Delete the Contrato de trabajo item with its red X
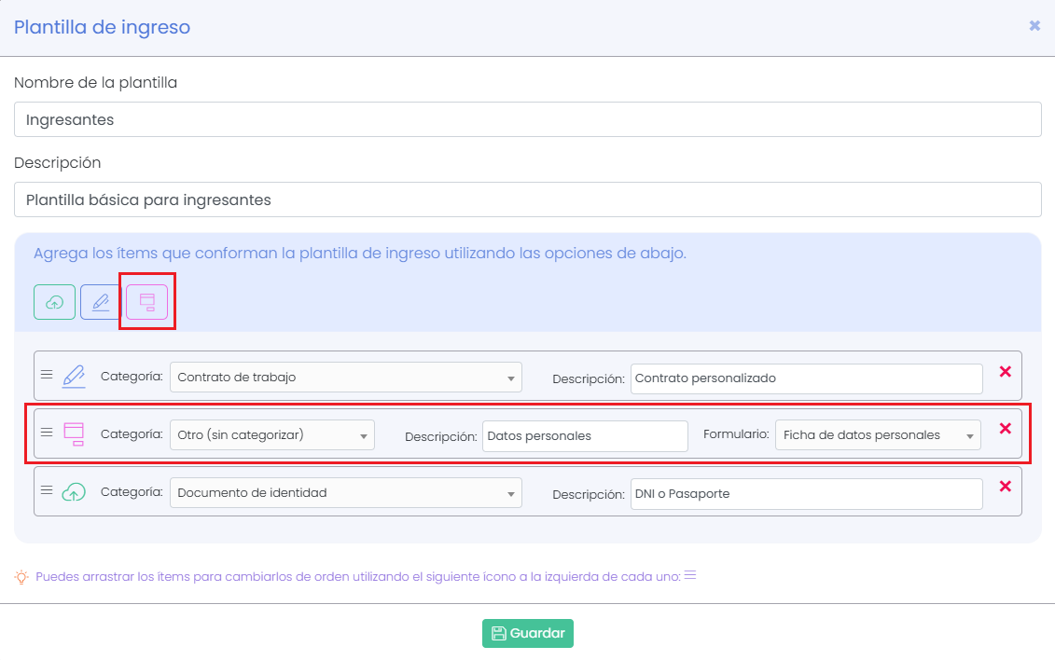The width and height of the screenshot is (1055, 660). pos(1006,371)
